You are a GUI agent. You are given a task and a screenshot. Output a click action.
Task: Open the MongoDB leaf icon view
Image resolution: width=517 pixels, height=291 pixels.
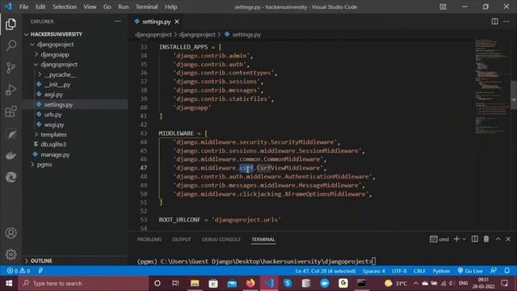point(11,134)
